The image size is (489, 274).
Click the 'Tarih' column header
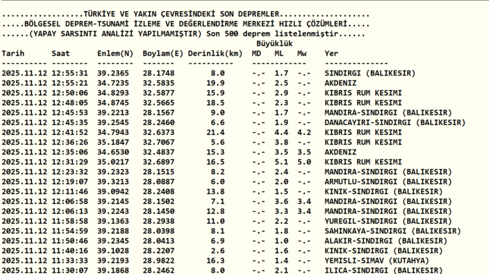(13, 53)
